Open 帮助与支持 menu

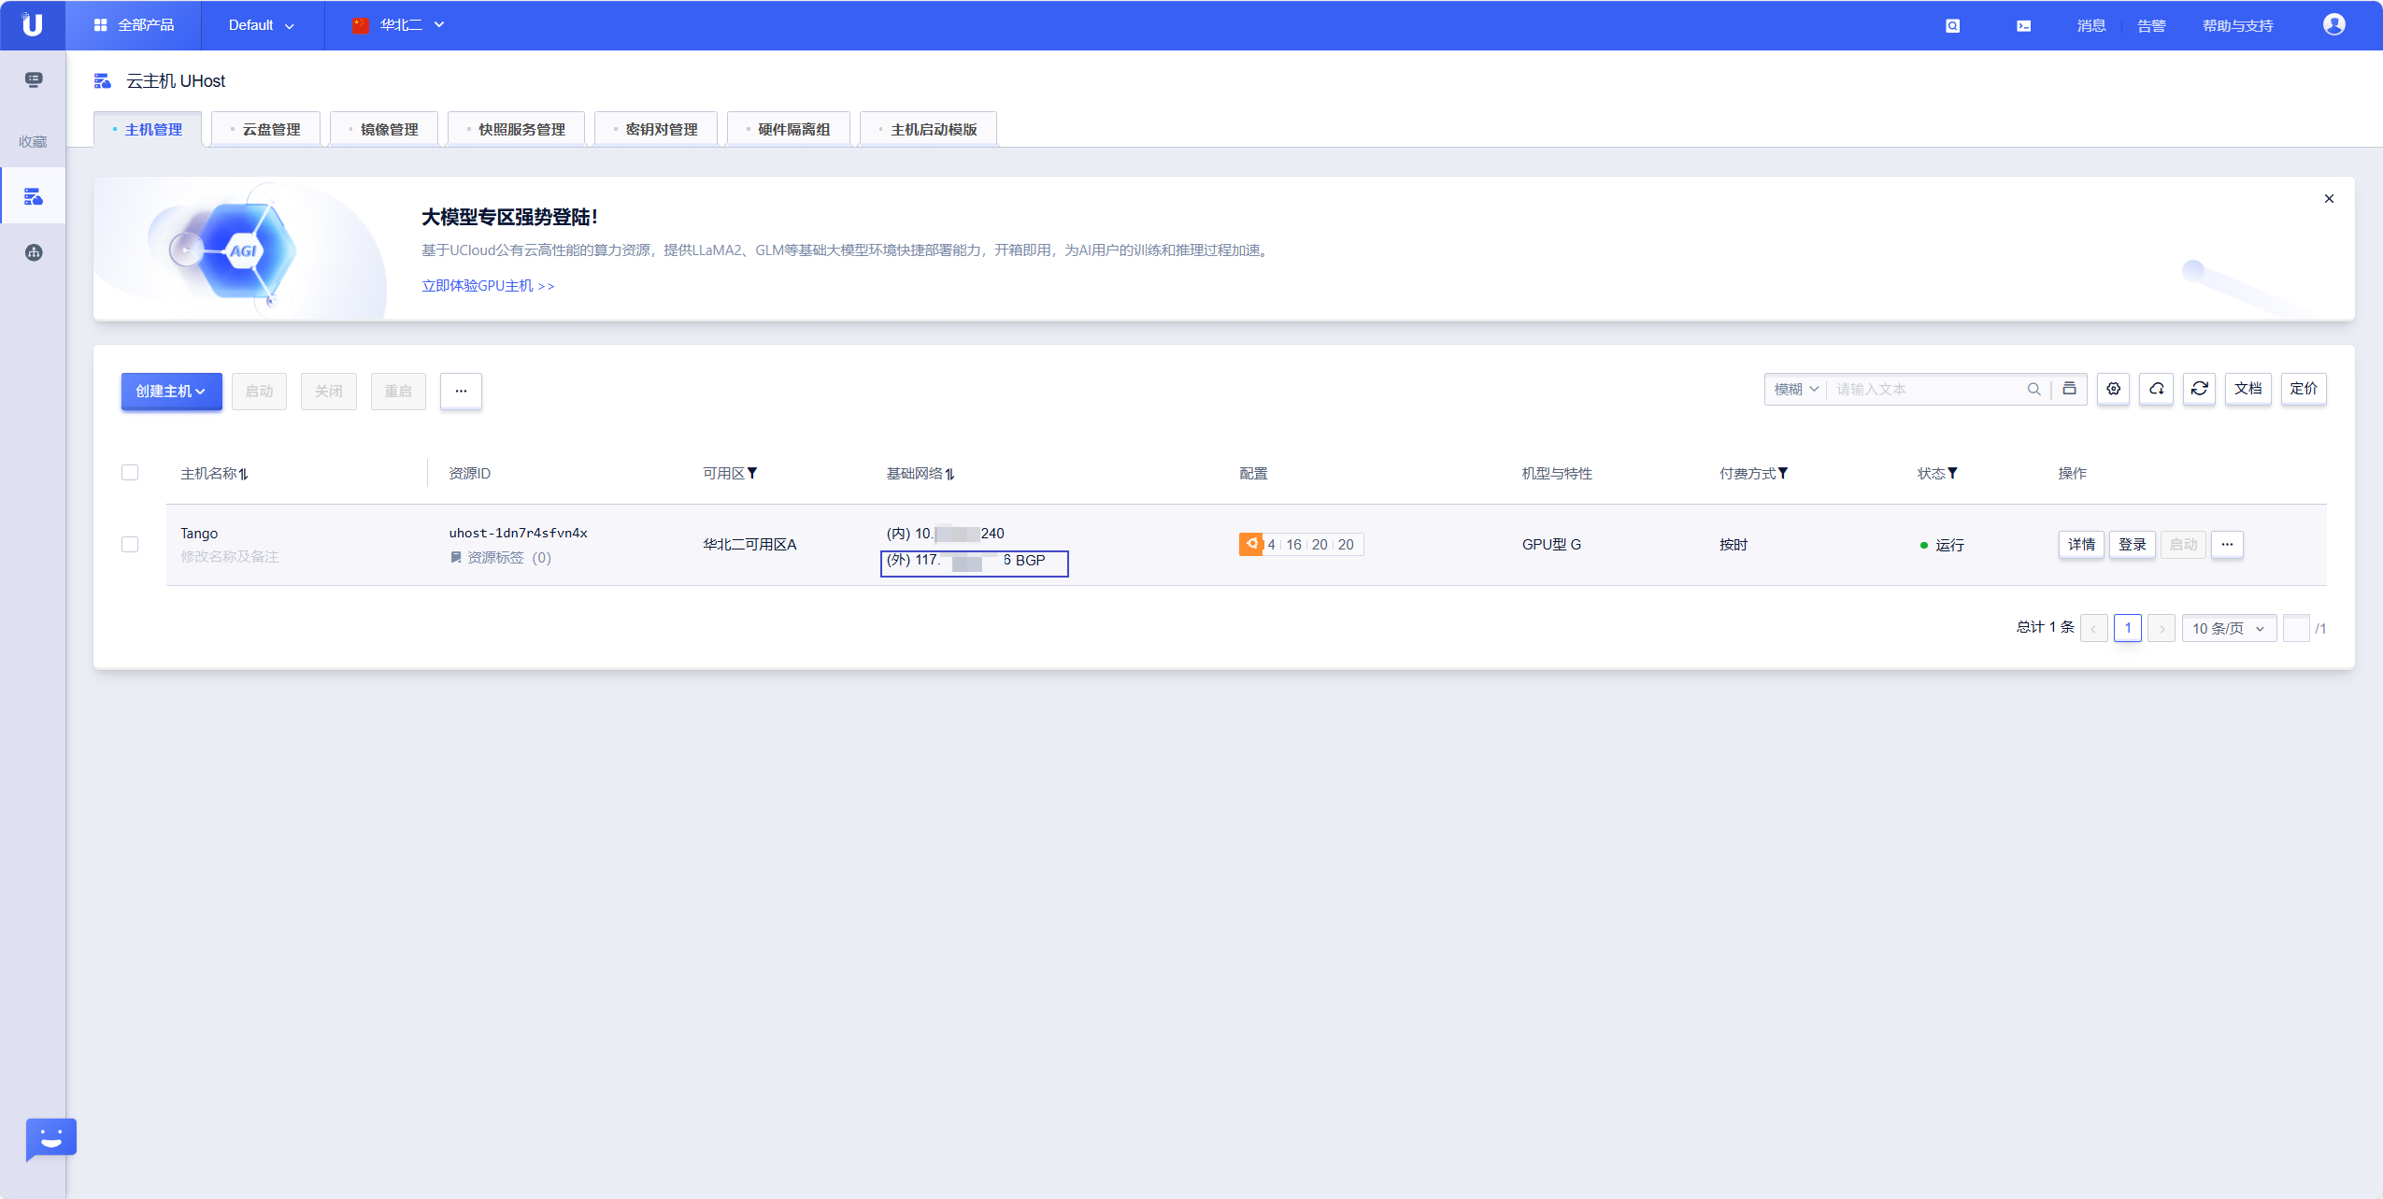2237,26
